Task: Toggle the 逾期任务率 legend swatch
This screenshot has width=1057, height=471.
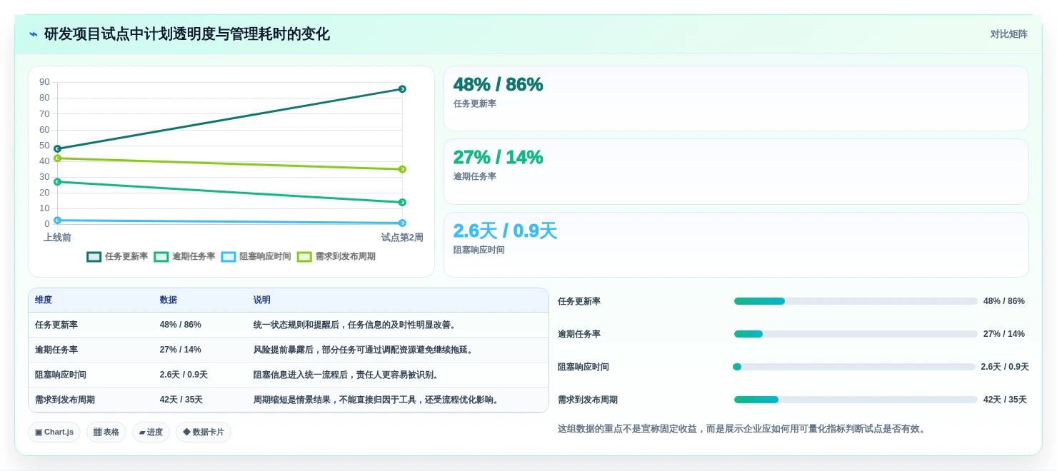Action: (x=161, y=257)
